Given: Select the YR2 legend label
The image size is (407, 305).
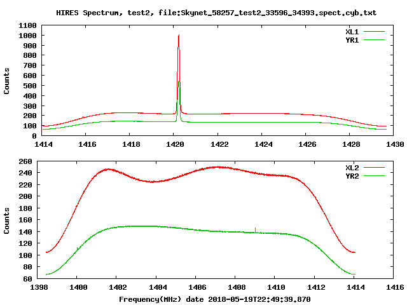Looking at the screenshot, I should pyautogui.click(x=352, y=176).
